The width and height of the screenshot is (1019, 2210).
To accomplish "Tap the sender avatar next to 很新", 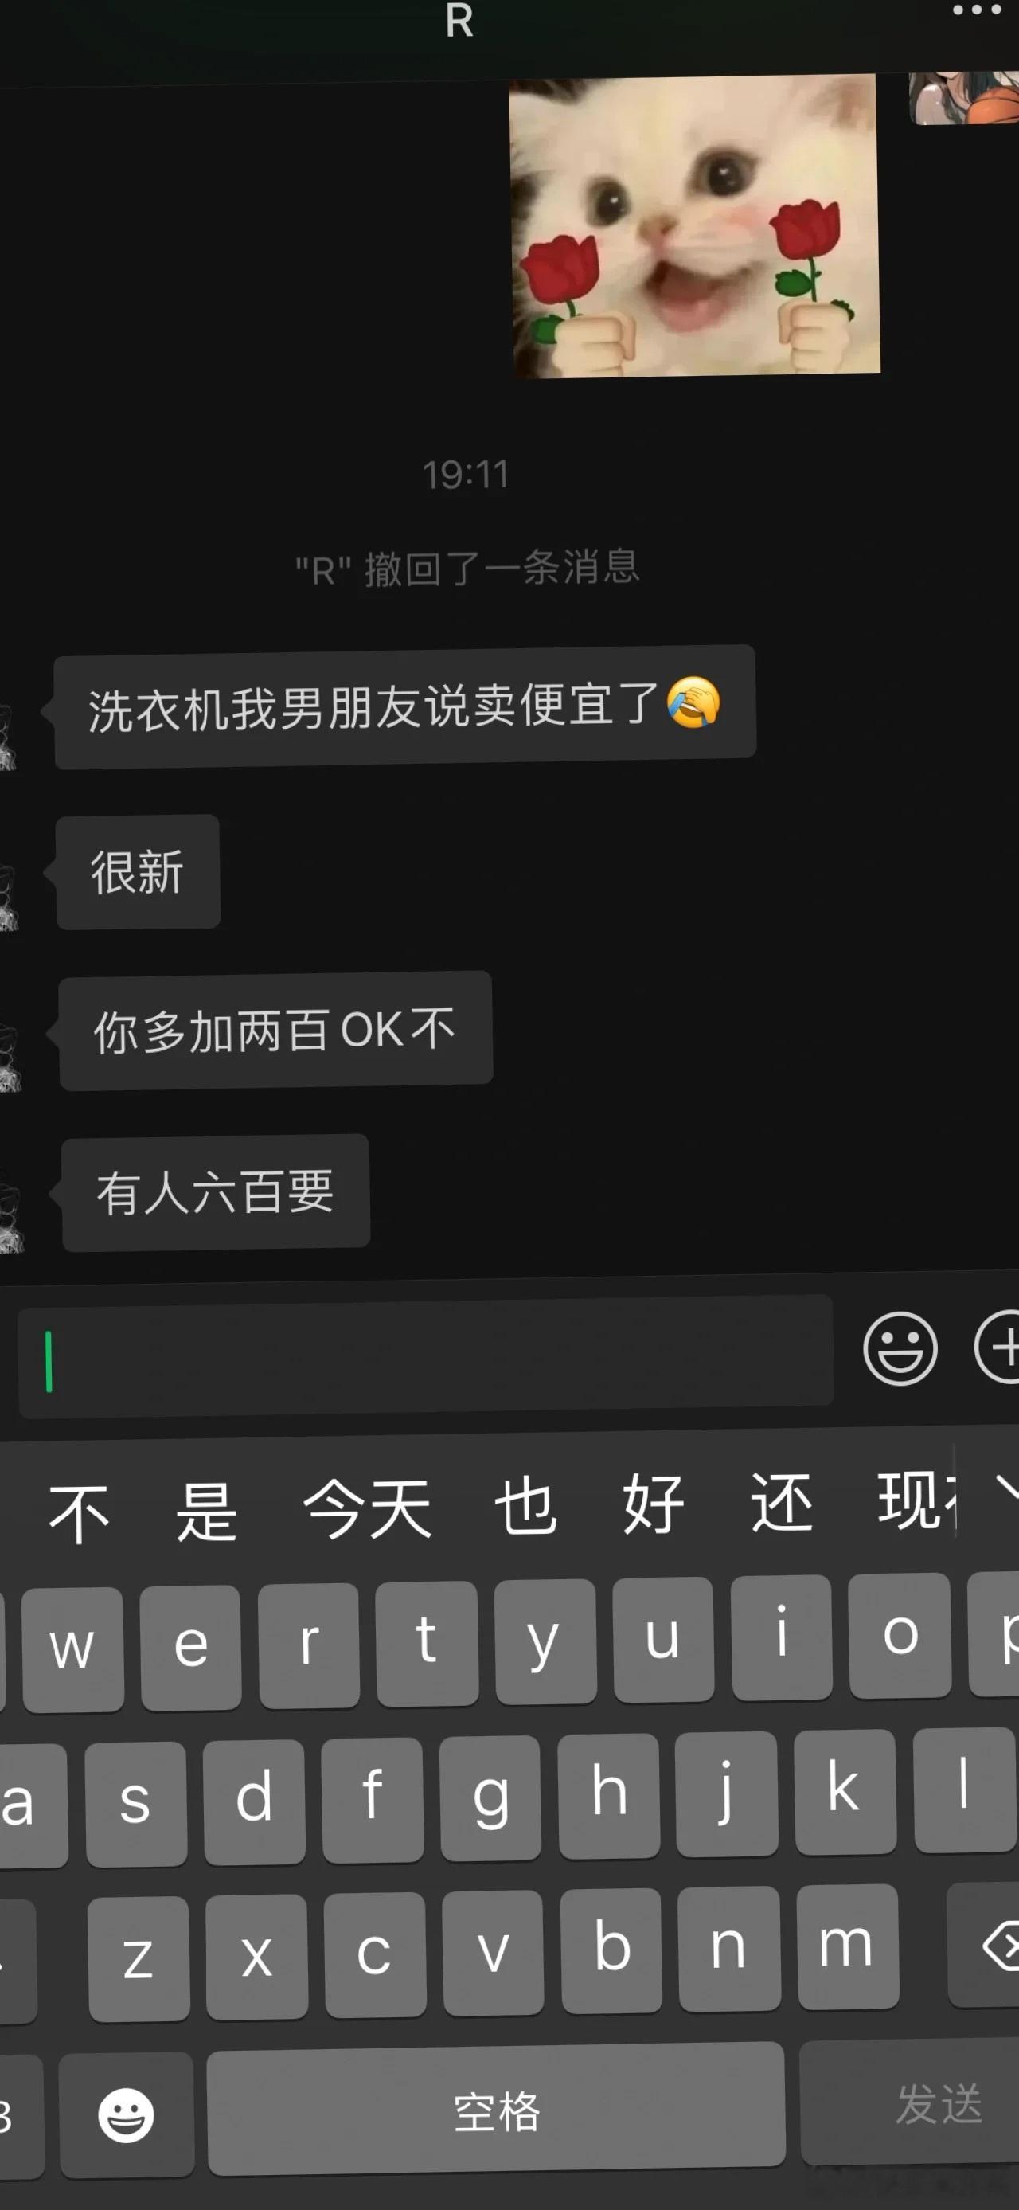I will pyautogui.click(x=9, y=897).
